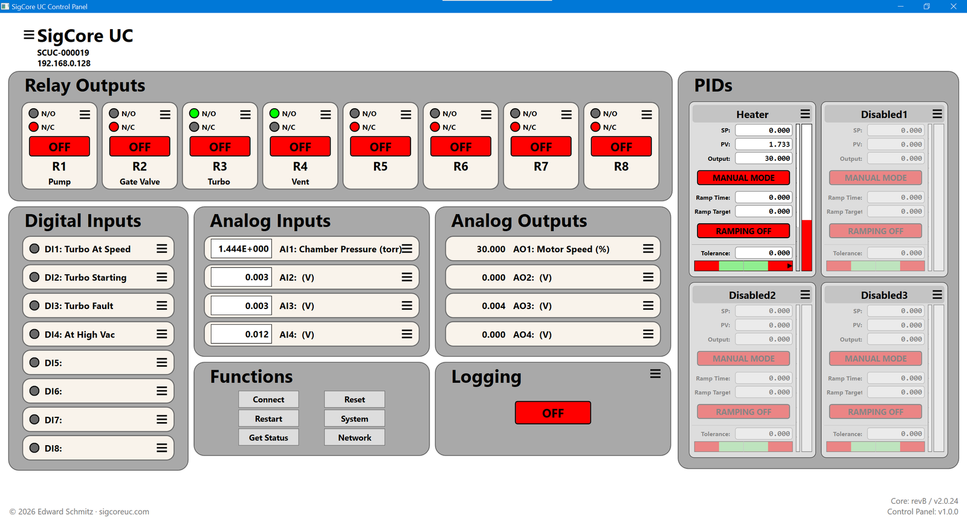967x522 pixels.
Task: Click the Get Status button
Action: [x=268, y=437]
